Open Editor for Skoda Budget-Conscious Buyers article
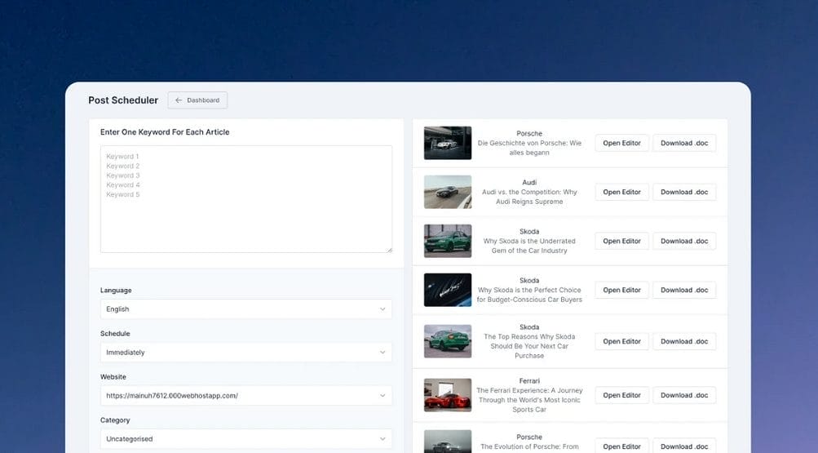Image resolution: width=818 pixels, height=453 pixels. (x=621, y=291)
